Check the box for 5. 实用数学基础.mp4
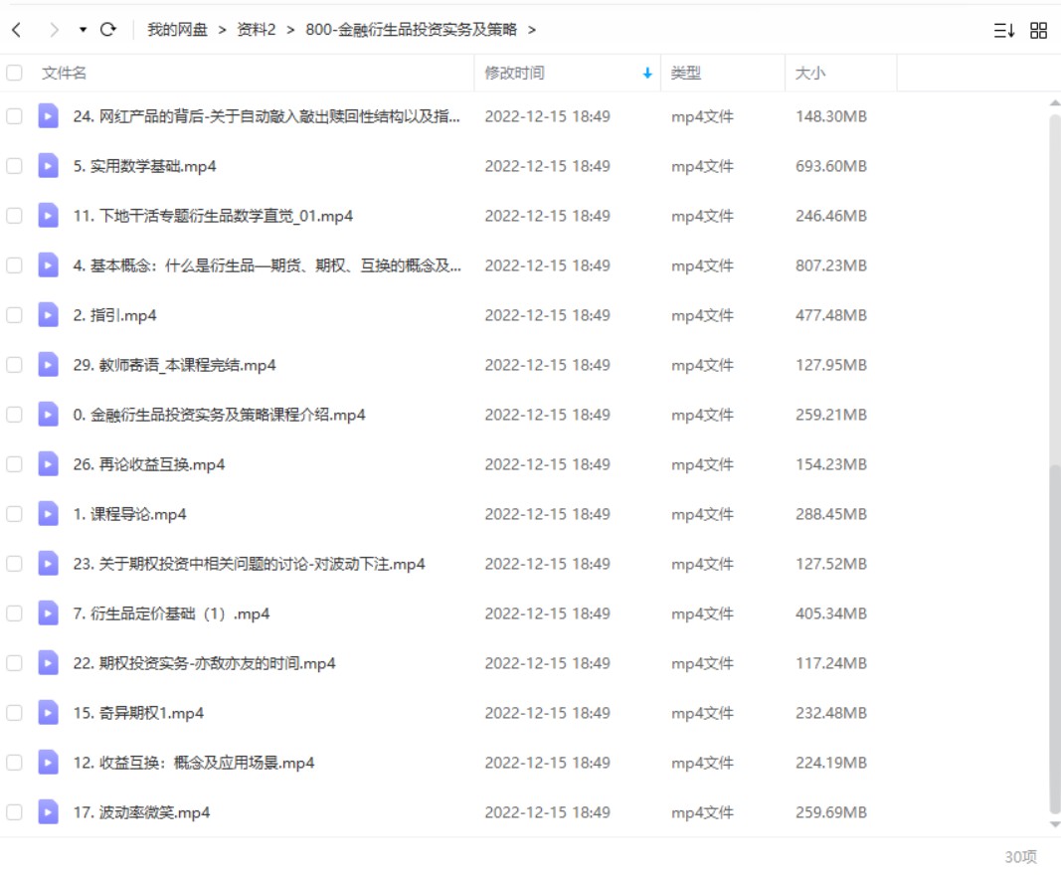This screenshot has height=875, width=1061. [x=14, y=166]
